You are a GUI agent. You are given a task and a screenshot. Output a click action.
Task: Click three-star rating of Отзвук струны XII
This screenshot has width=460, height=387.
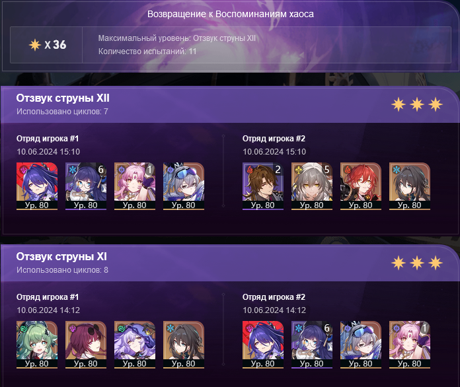(417, 104)
